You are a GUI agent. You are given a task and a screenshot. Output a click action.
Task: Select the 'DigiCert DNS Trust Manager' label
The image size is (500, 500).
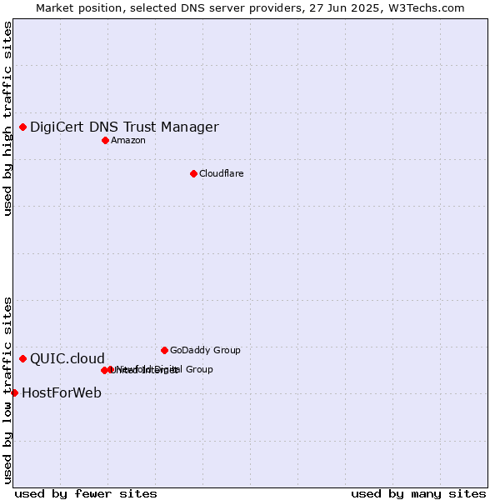tap(124, 127)
